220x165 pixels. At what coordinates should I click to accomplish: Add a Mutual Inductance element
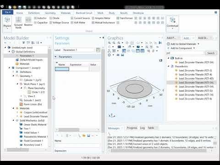[103, 22]
